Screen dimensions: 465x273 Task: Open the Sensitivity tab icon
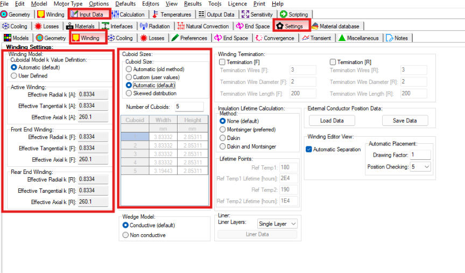pyautogui.click(x=245, y=15)
